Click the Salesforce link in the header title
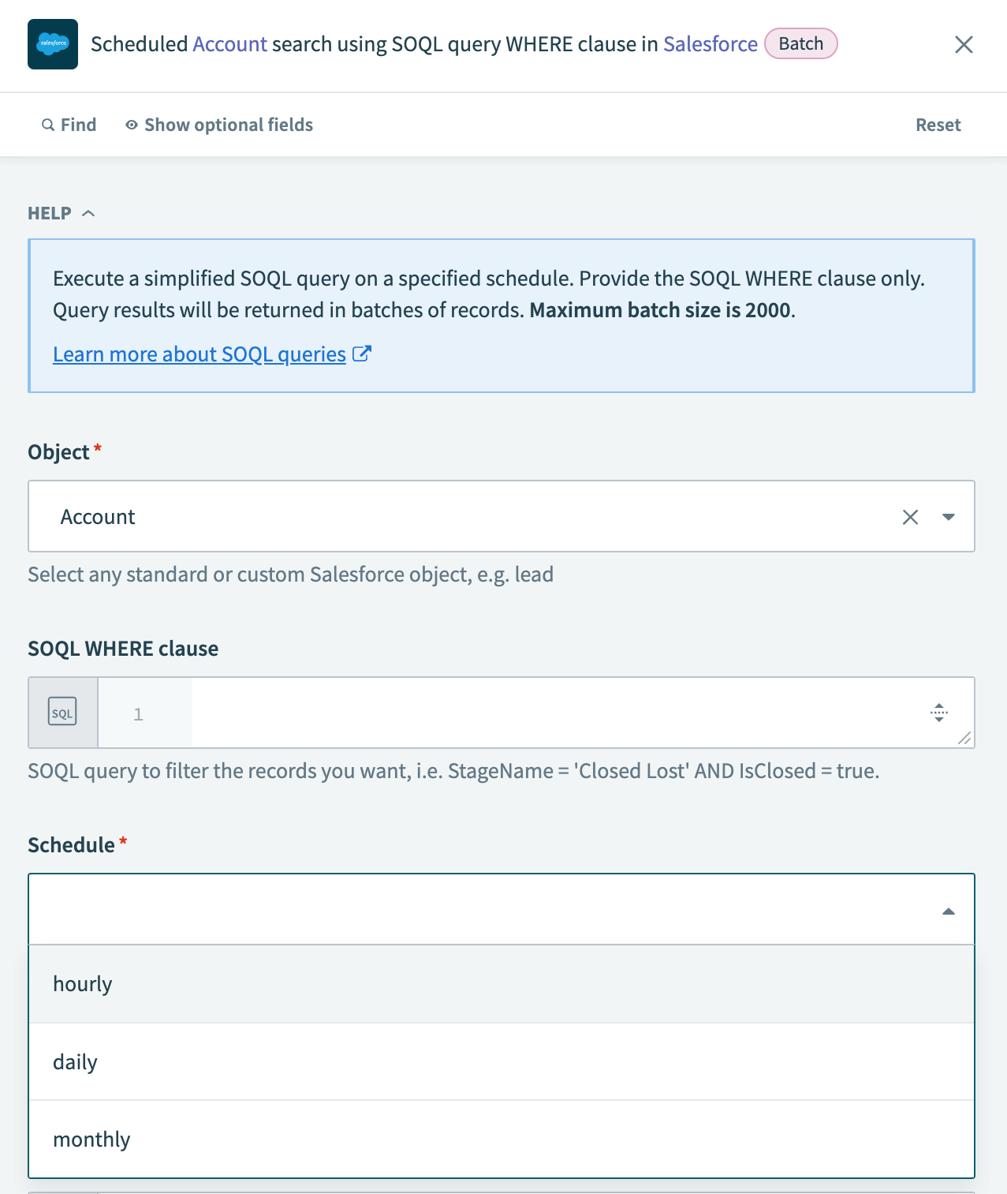 tap(709, 44)
